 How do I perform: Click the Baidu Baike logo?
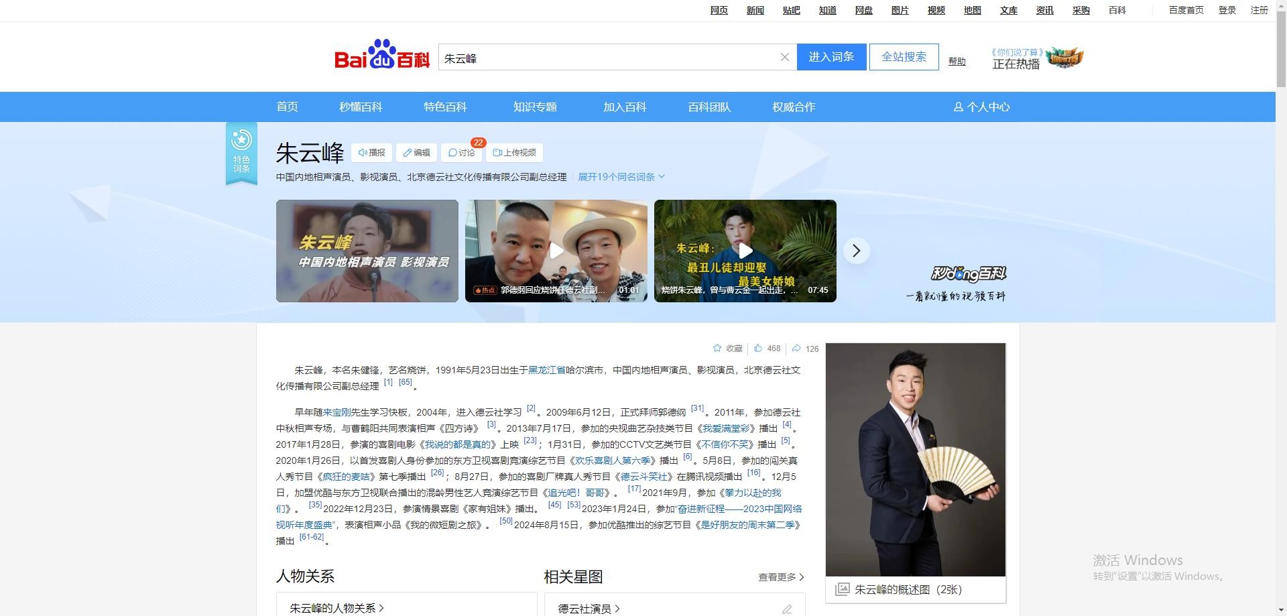coord(382,55)
